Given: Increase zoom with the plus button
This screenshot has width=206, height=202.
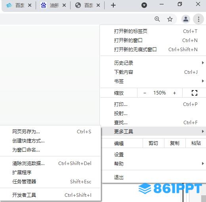Looking at the screenshot, I should point(174,93).
